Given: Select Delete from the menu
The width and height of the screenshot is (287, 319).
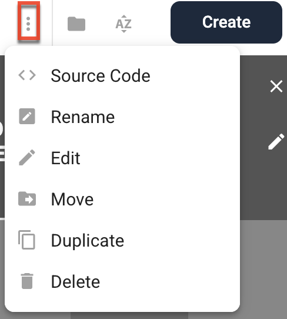Looking at the screenshot, I should click(x=122, y=281).
